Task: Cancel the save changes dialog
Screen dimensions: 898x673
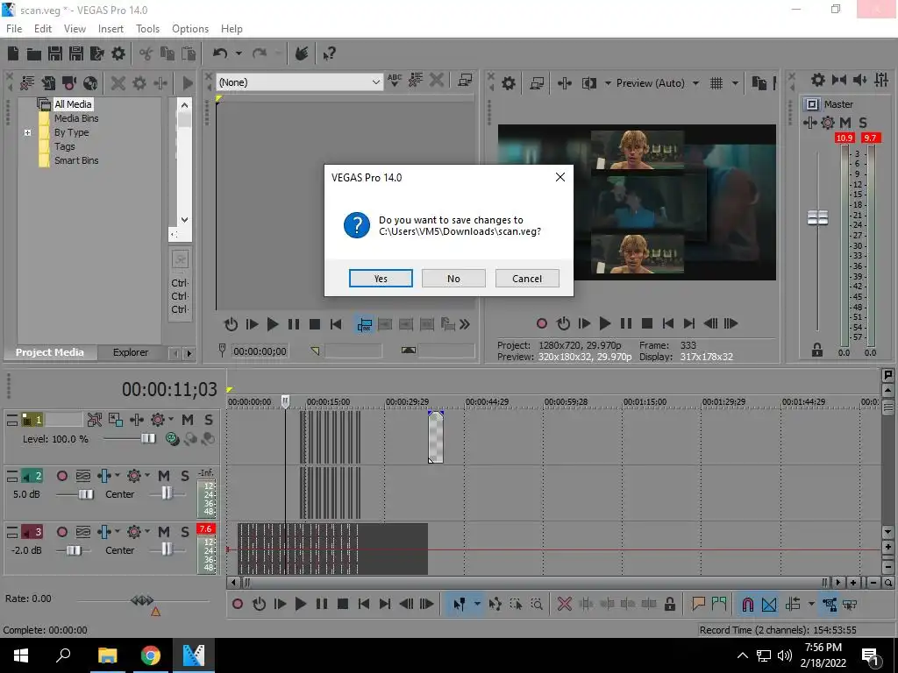Action: point(527,278)
